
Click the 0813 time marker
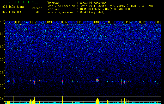[x=49, y=22]
